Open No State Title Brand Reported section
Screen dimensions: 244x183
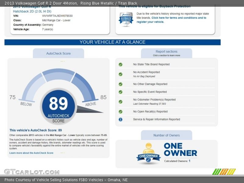(167, 64)
